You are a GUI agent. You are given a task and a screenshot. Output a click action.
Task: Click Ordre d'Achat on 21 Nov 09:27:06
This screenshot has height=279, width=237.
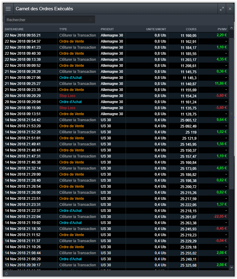70,78
